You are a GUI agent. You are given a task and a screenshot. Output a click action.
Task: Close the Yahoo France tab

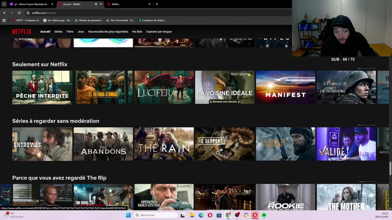(52, 4)
